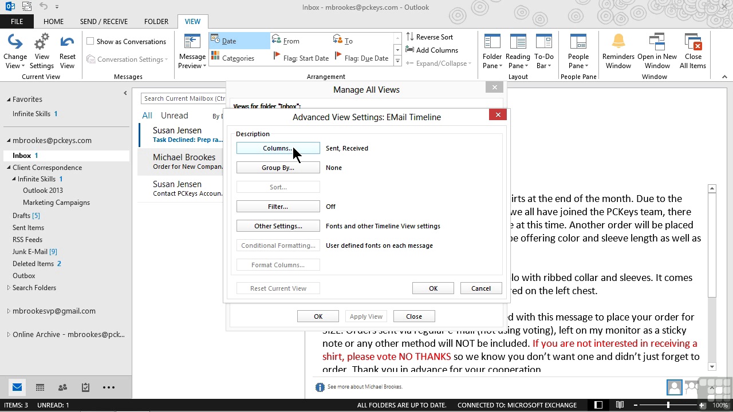
Task: Click the zoom slider in status bar
Action: pyautogui.click(x=668, y=405)
